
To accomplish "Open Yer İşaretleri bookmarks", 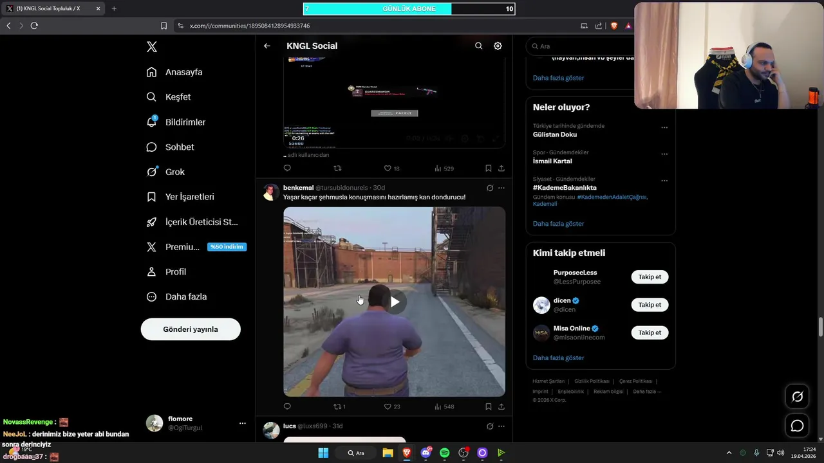I will tap(180, 197).
